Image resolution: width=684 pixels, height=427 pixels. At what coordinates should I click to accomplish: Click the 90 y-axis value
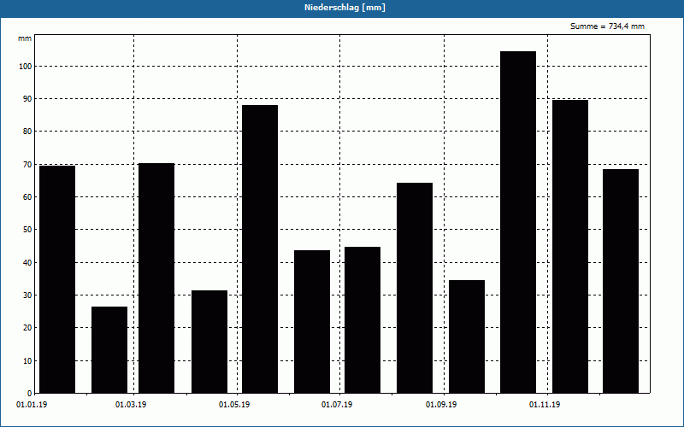click(27, 99)
